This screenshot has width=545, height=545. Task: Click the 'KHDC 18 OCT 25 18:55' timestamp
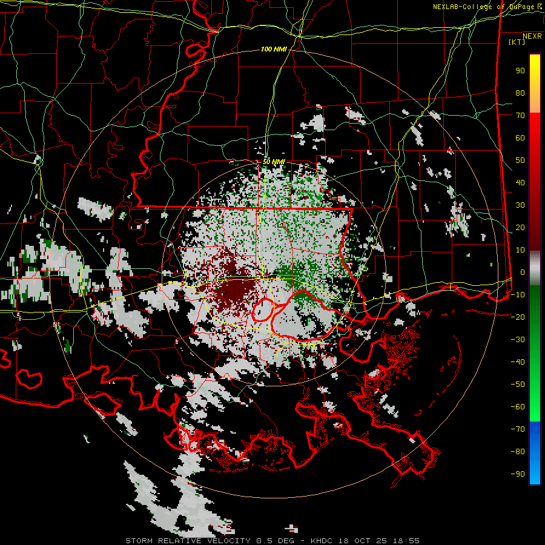(x=365, y=541)
